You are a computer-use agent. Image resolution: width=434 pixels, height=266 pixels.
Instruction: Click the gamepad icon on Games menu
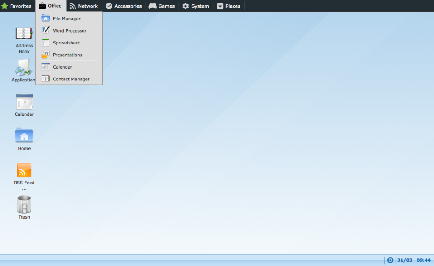(153, 6)
